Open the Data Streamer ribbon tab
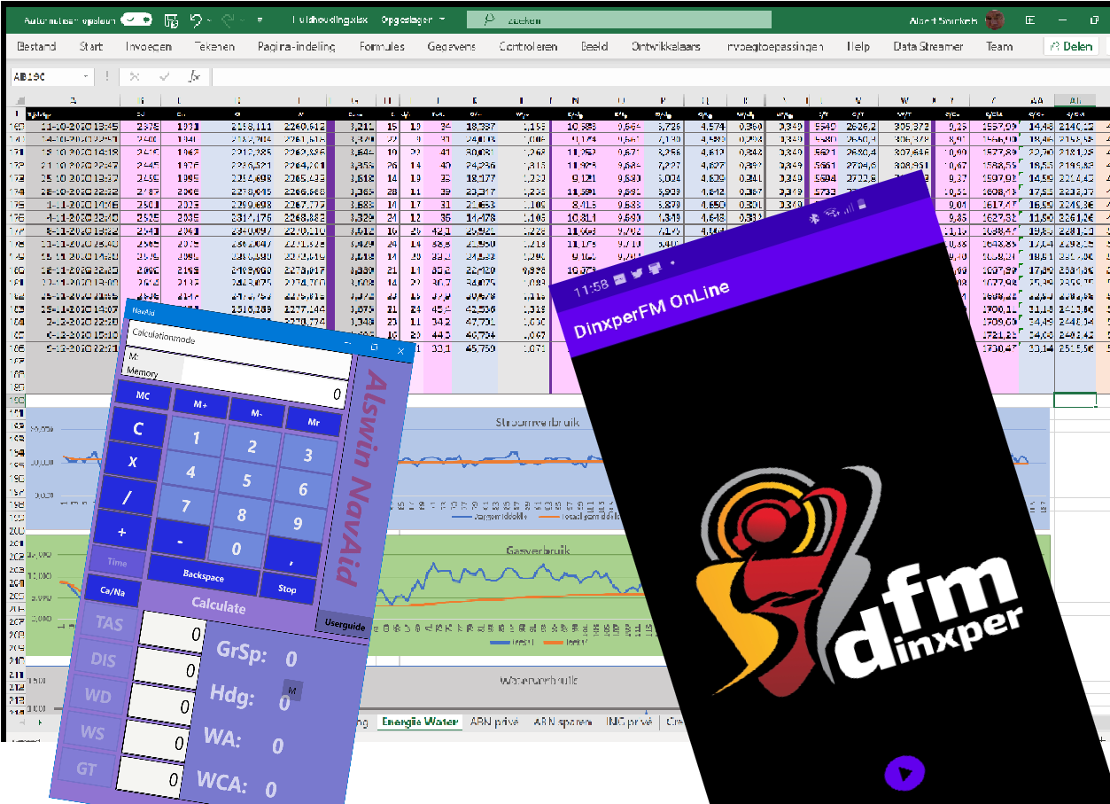1110x804 pixels. pyautogui.click(x=928, y=47)
